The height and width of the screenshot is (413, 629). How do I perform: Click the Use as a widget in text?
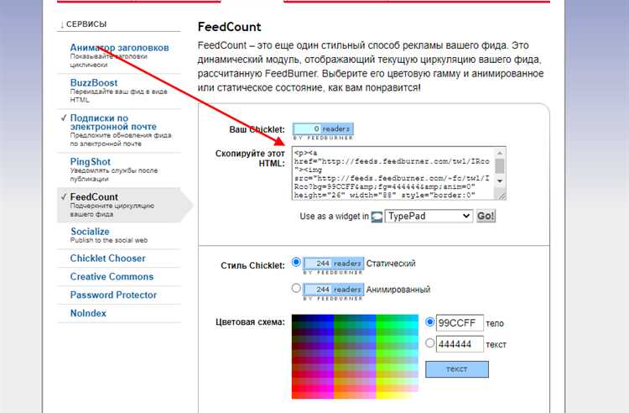pyautogui.click(x=334, y=217)
